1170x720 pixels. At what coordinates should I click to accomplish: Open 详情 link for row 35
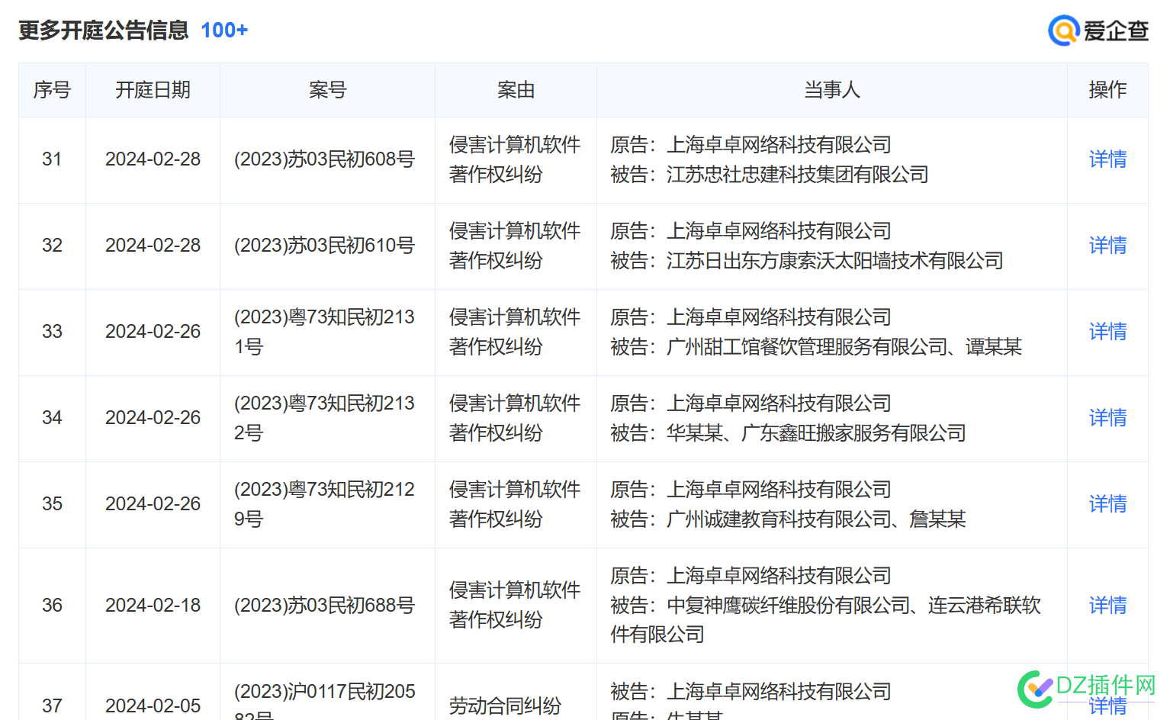1107,504
